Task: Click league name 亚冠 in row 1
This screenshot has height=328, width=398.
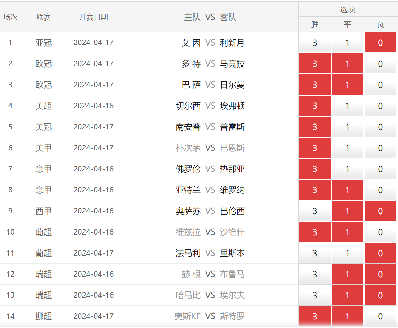Action: pos(43,43)
